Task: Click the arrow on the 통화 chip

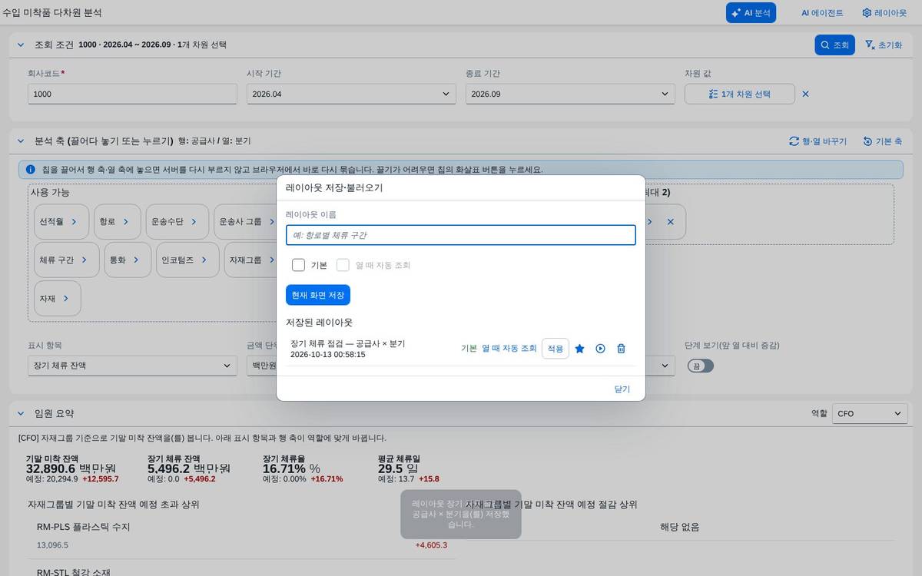Action: 135,260
